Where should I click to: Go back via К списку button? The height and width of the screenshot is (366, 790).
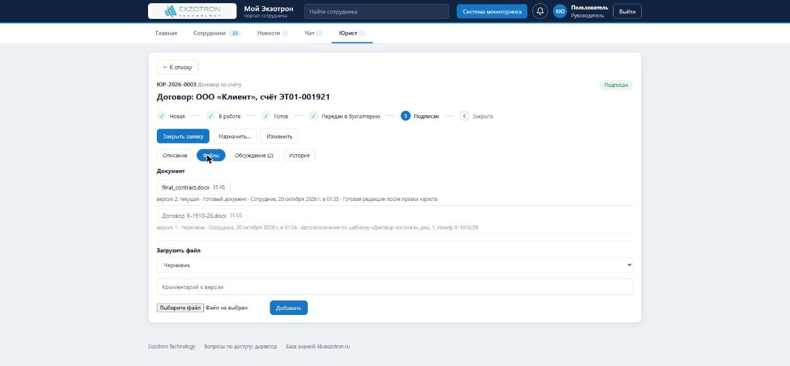(x=178, y=67)
